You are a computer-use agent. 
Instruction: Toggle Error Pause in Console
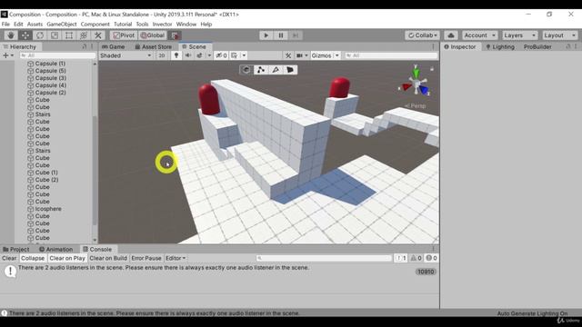pyautogui.click(x=146, y=258)
